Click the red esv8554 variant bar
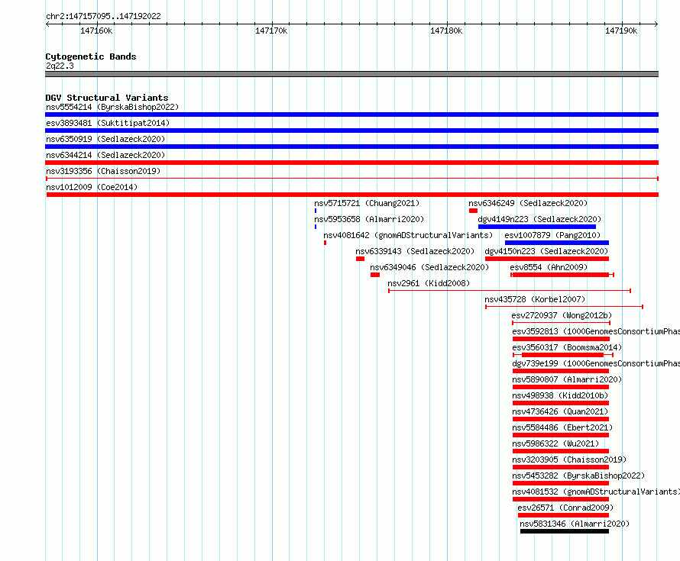Viewport: 680px width, 561px height. point(561,275)
